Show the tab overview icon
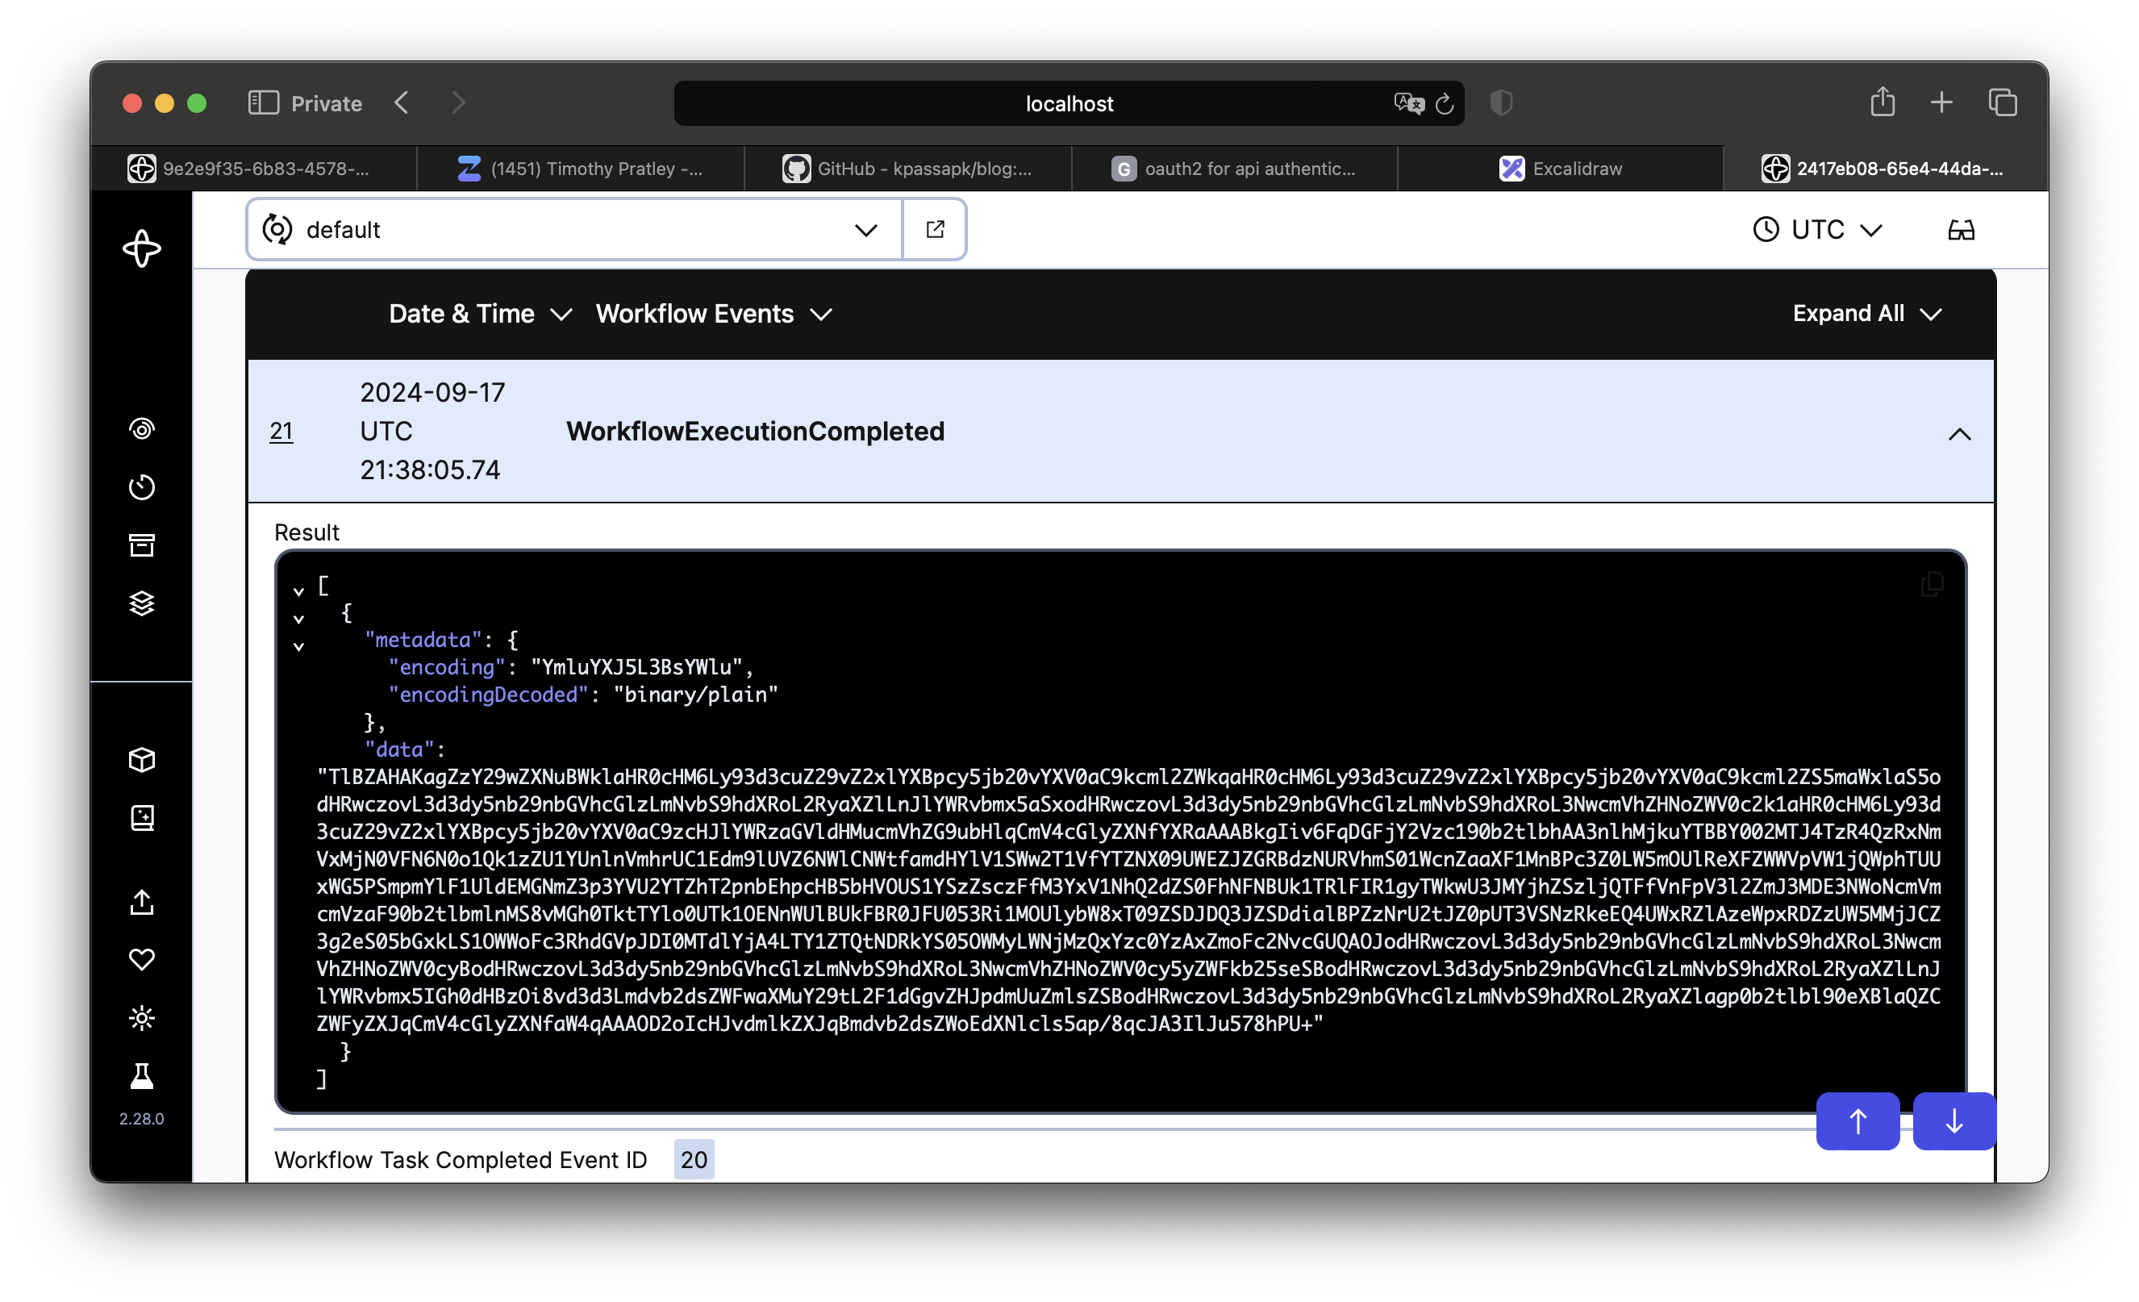This screenshot has width=2139, height=1302. coord(2003,103)
